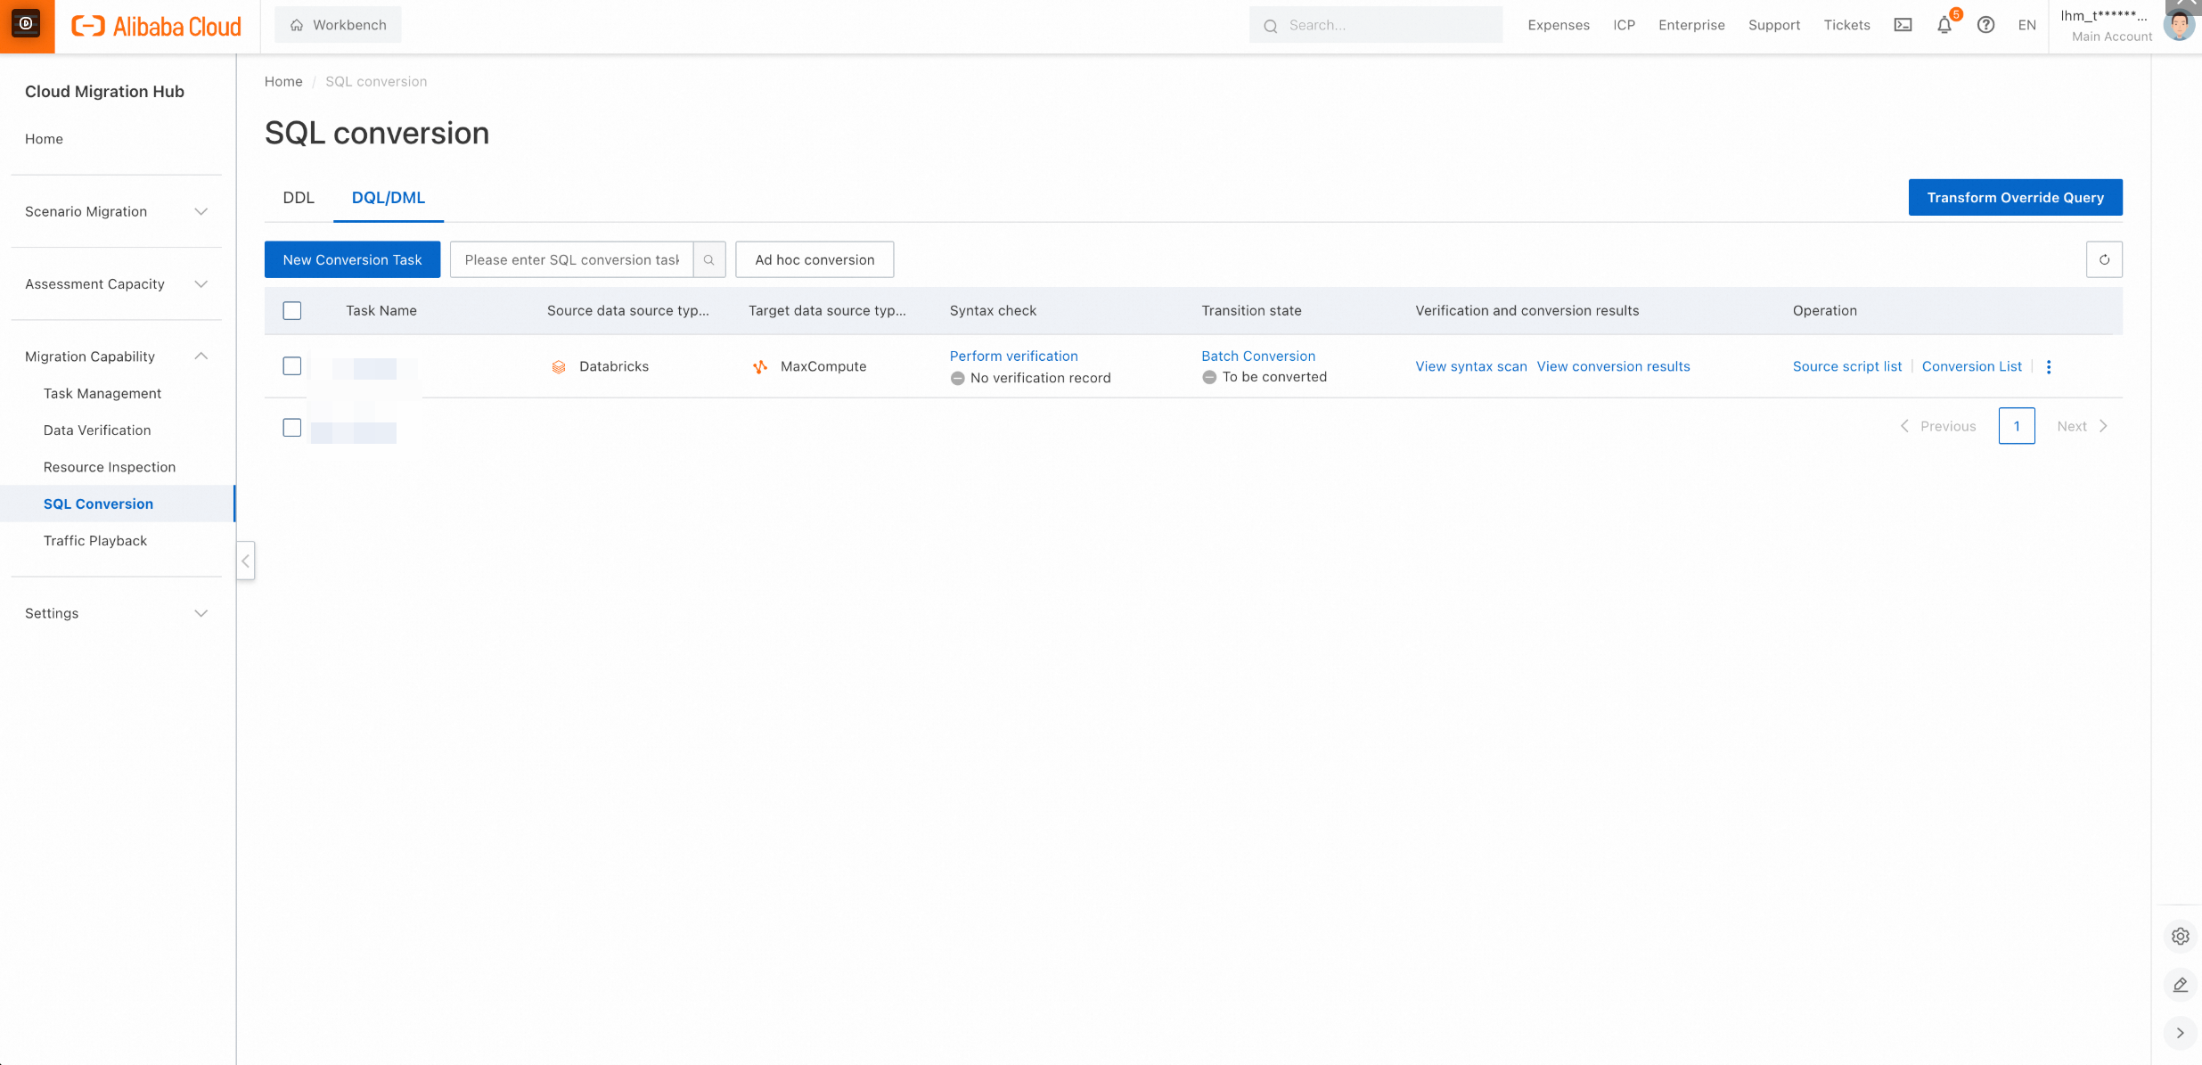
Task: Open the three-dot more actions menu
Action: click(x=2049, y=367)
